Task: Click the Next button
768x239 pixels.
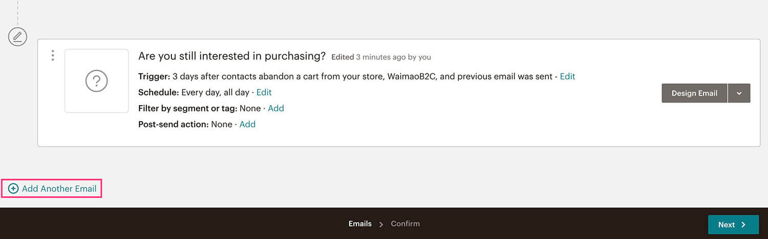Action: click(x=733, y=225)
